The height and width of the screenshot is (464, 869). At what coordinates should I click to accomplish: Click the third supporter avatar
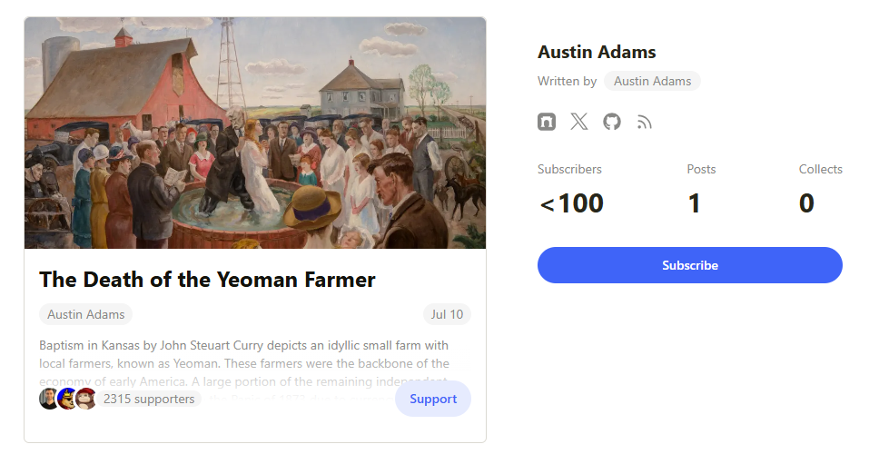(x=85, y=399)
